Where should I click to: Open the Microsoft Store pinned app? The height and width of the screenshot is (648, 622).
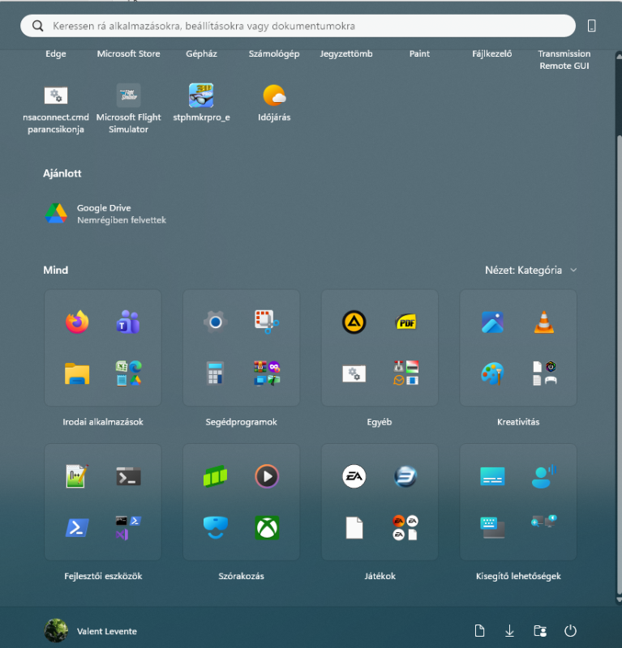[x=128, y=53]
